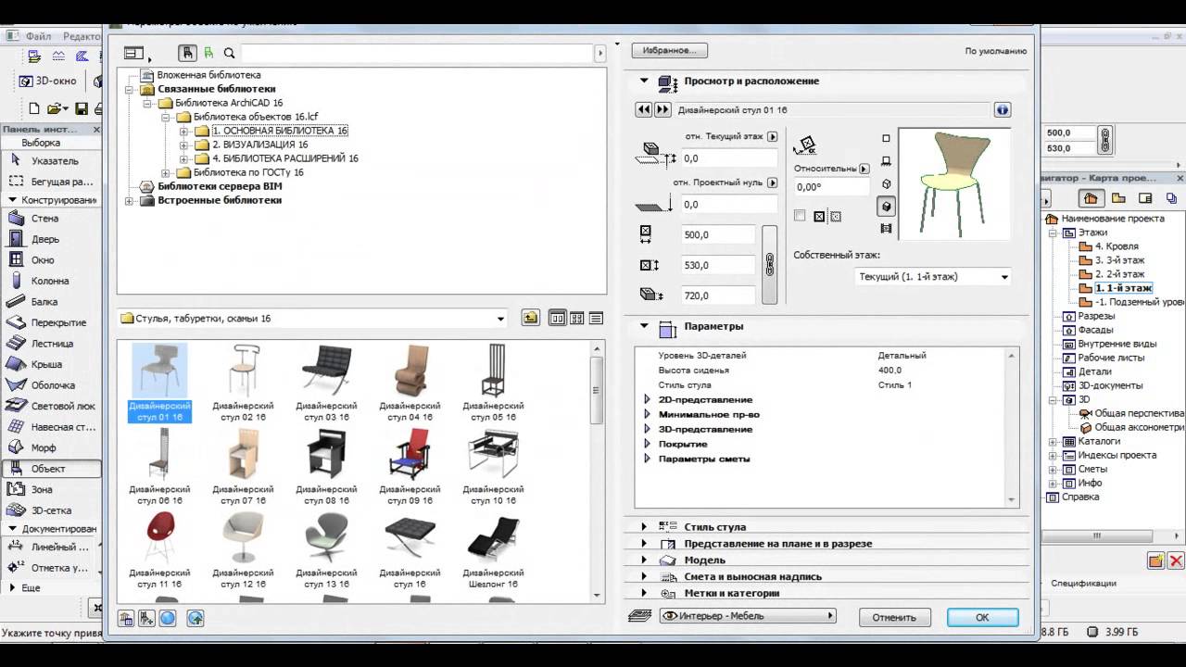Open the search magnifier in library browser
Image resolution: width=1186 pixels, height=667 pixels.
229,54
